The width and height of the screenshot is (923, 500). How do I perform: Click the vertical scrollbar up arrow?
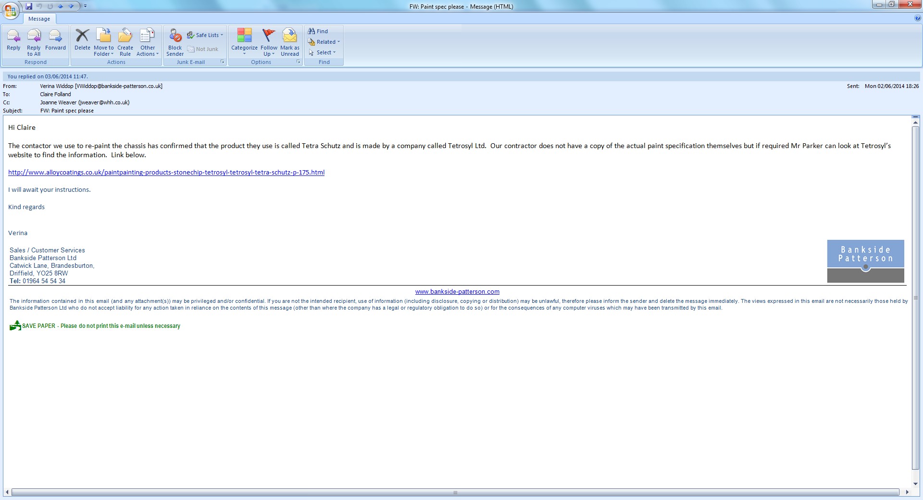915,123
